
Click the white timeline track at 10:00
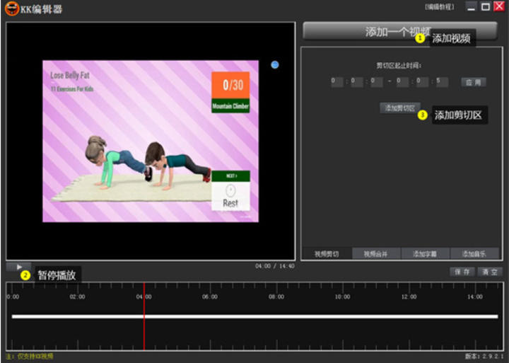tap(342, 316)
